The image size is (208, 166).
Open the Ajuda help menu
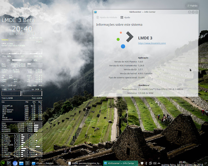pyautogui.click(x=125, y=17)
